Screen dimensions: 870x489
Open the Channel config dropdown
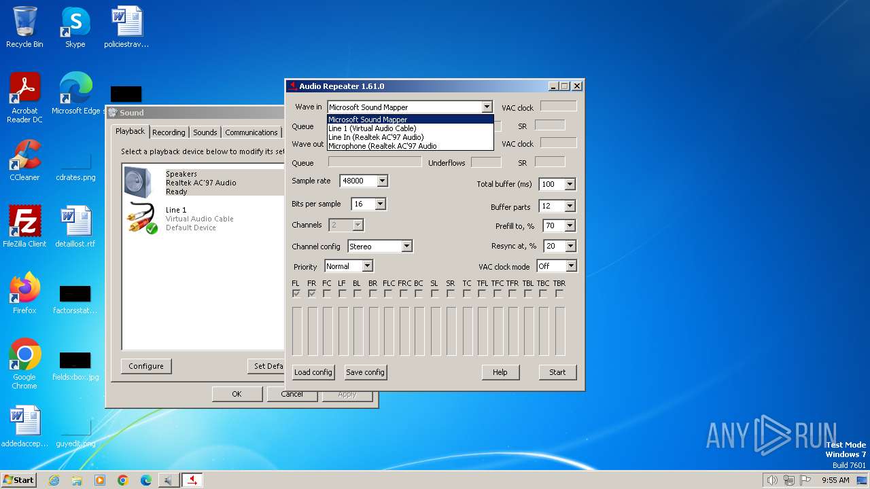[x=406, y=246]
